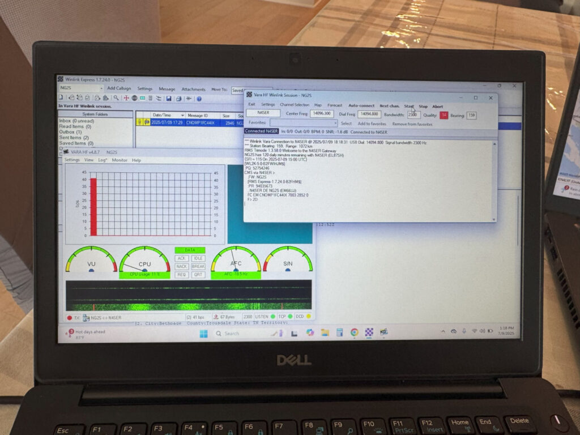Screen dimensions: 580x435
Task: Open File Explorer from the taskbar
Action: tap(325, 332)
